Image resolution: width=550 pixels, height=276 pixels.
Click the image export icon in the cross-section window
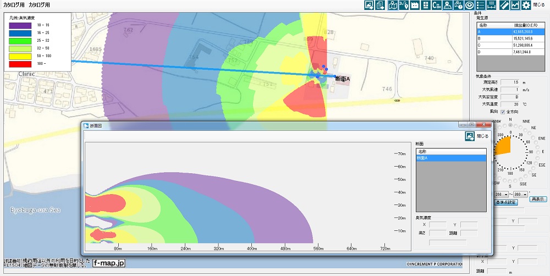point(470,136)
